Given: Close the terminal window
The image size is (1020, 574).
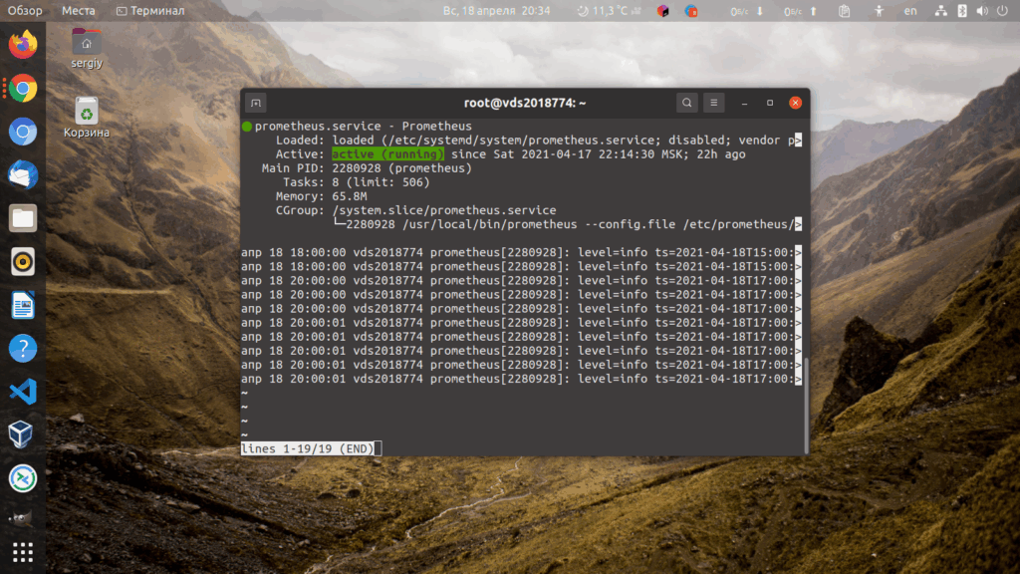Looking at the screenshot, I should tap(795, 103).
